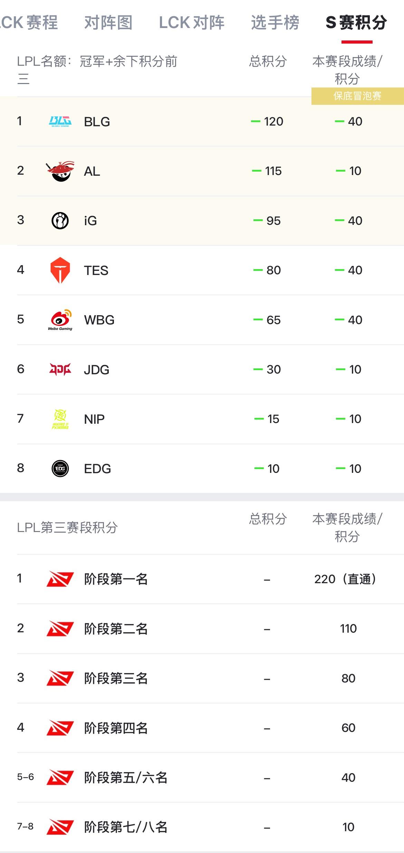Viewport: 404px width, 853px height.
Task: Tap the 阶段第二名 row label
Action: tap(116, 629)
